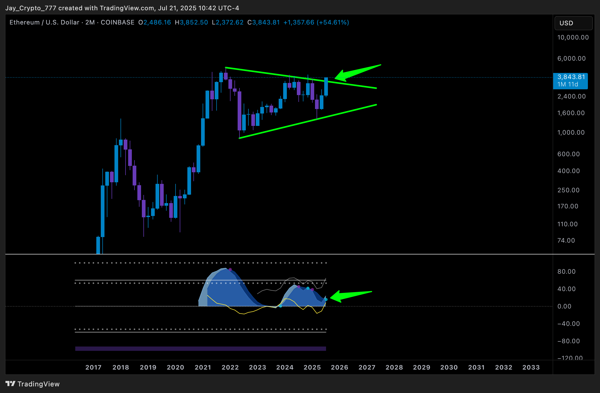Screen dimensions: 600x393
Task: Click the 2025 time axis label
Action: point(312,367)
